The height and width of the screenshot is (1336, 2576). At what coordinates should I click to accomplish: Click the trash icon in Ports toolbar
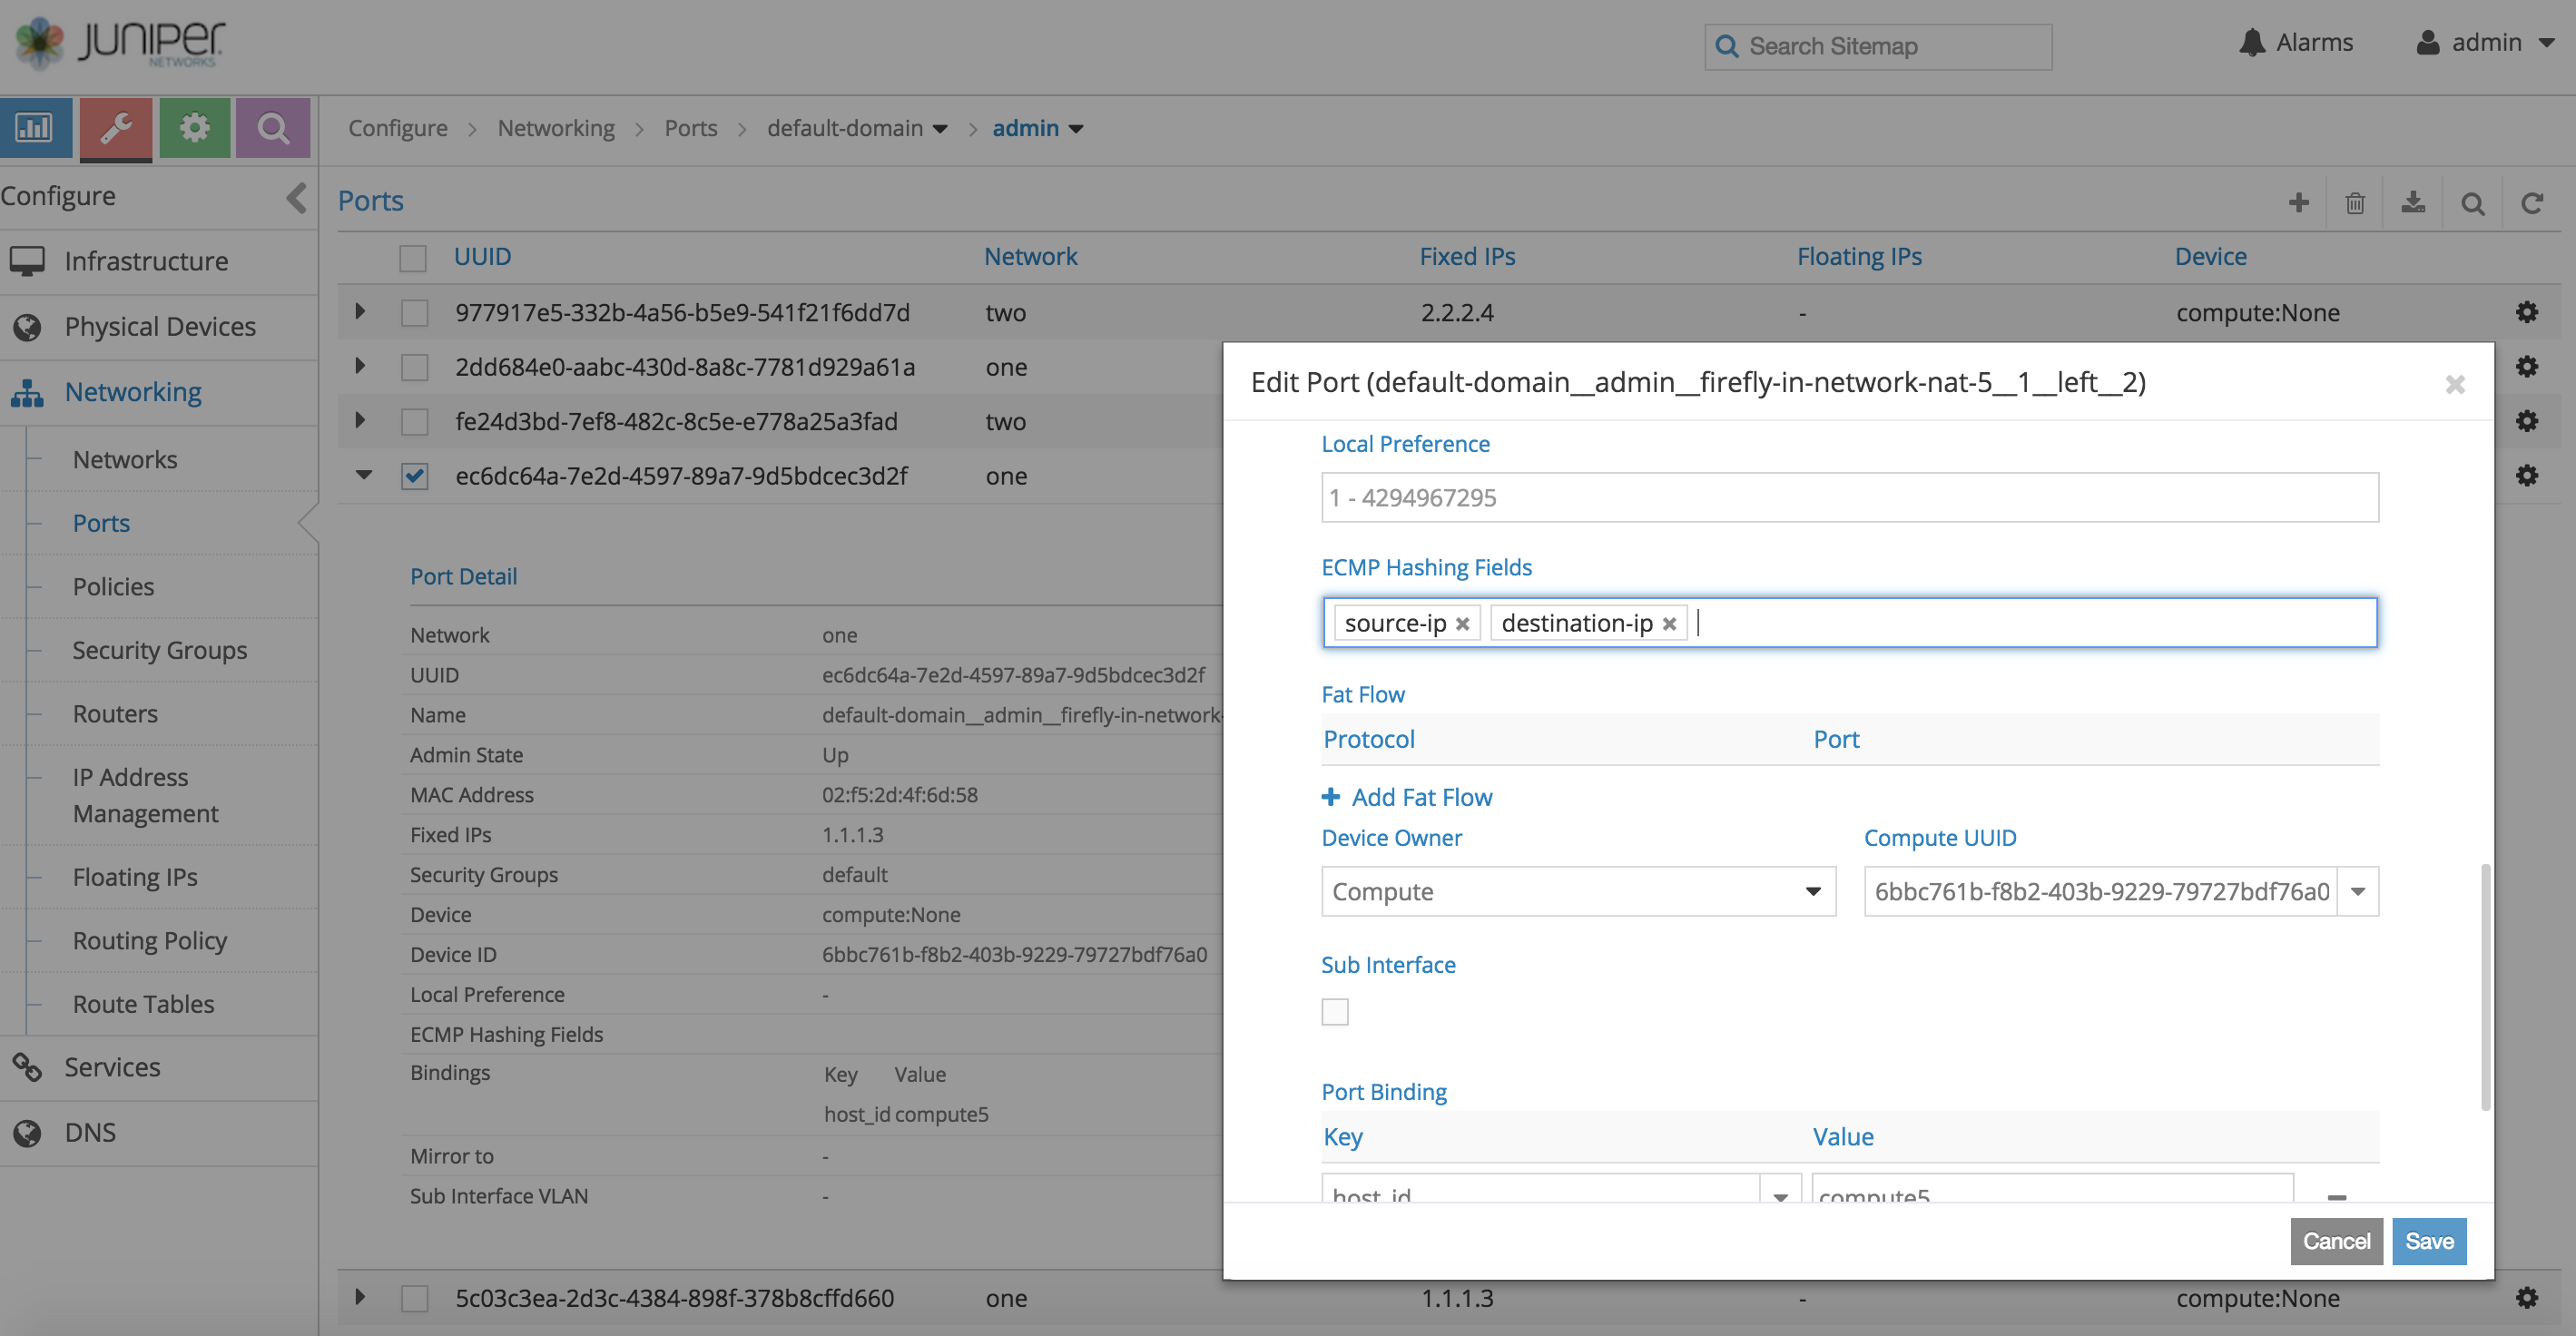tap(2355, 203)
